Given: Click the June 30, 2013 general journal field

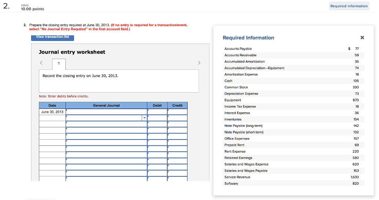Looking at the screenshot, I should [106, 112].
